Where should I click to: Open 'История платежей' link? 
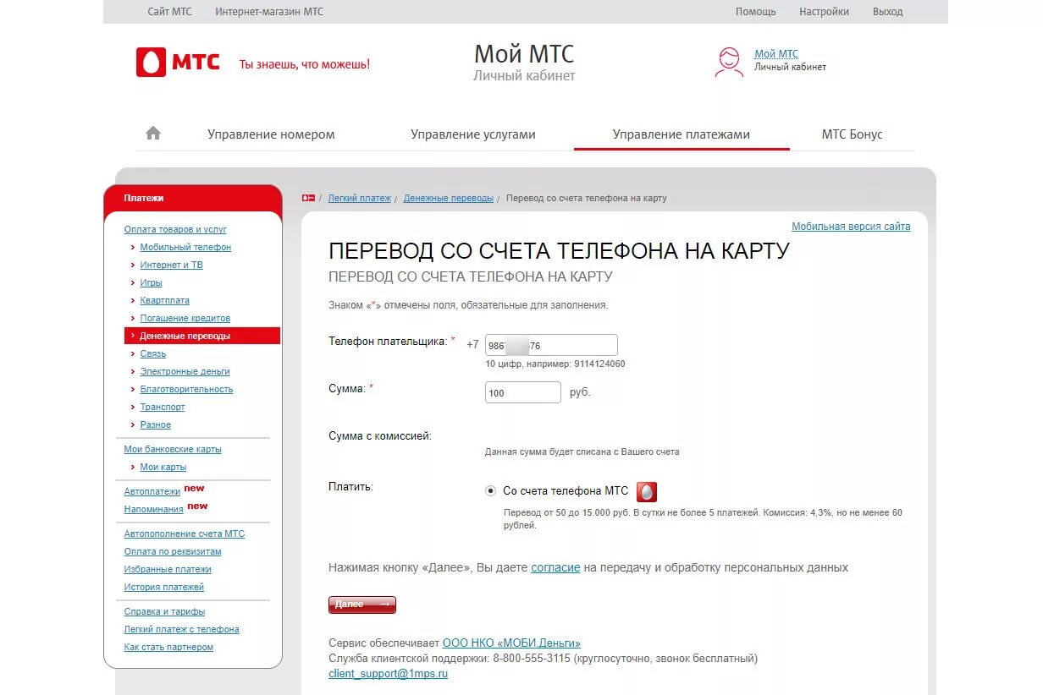[x=163, y=587]
